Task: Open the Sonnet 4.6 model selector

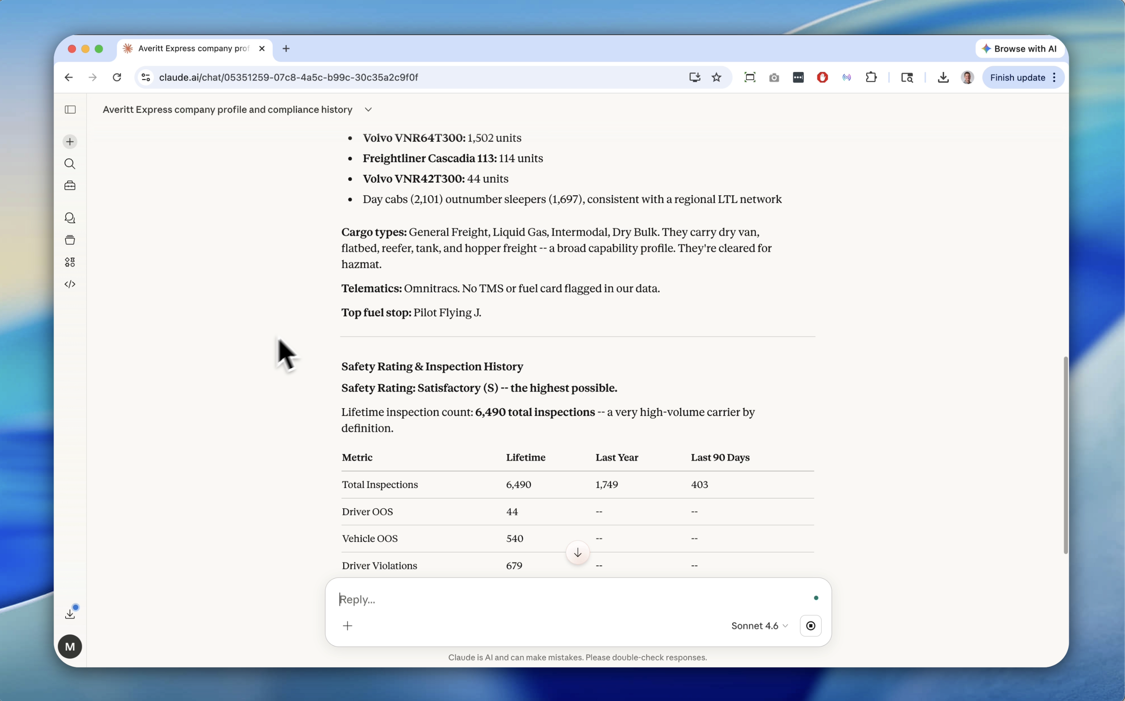Action: [x=759, y=625]
